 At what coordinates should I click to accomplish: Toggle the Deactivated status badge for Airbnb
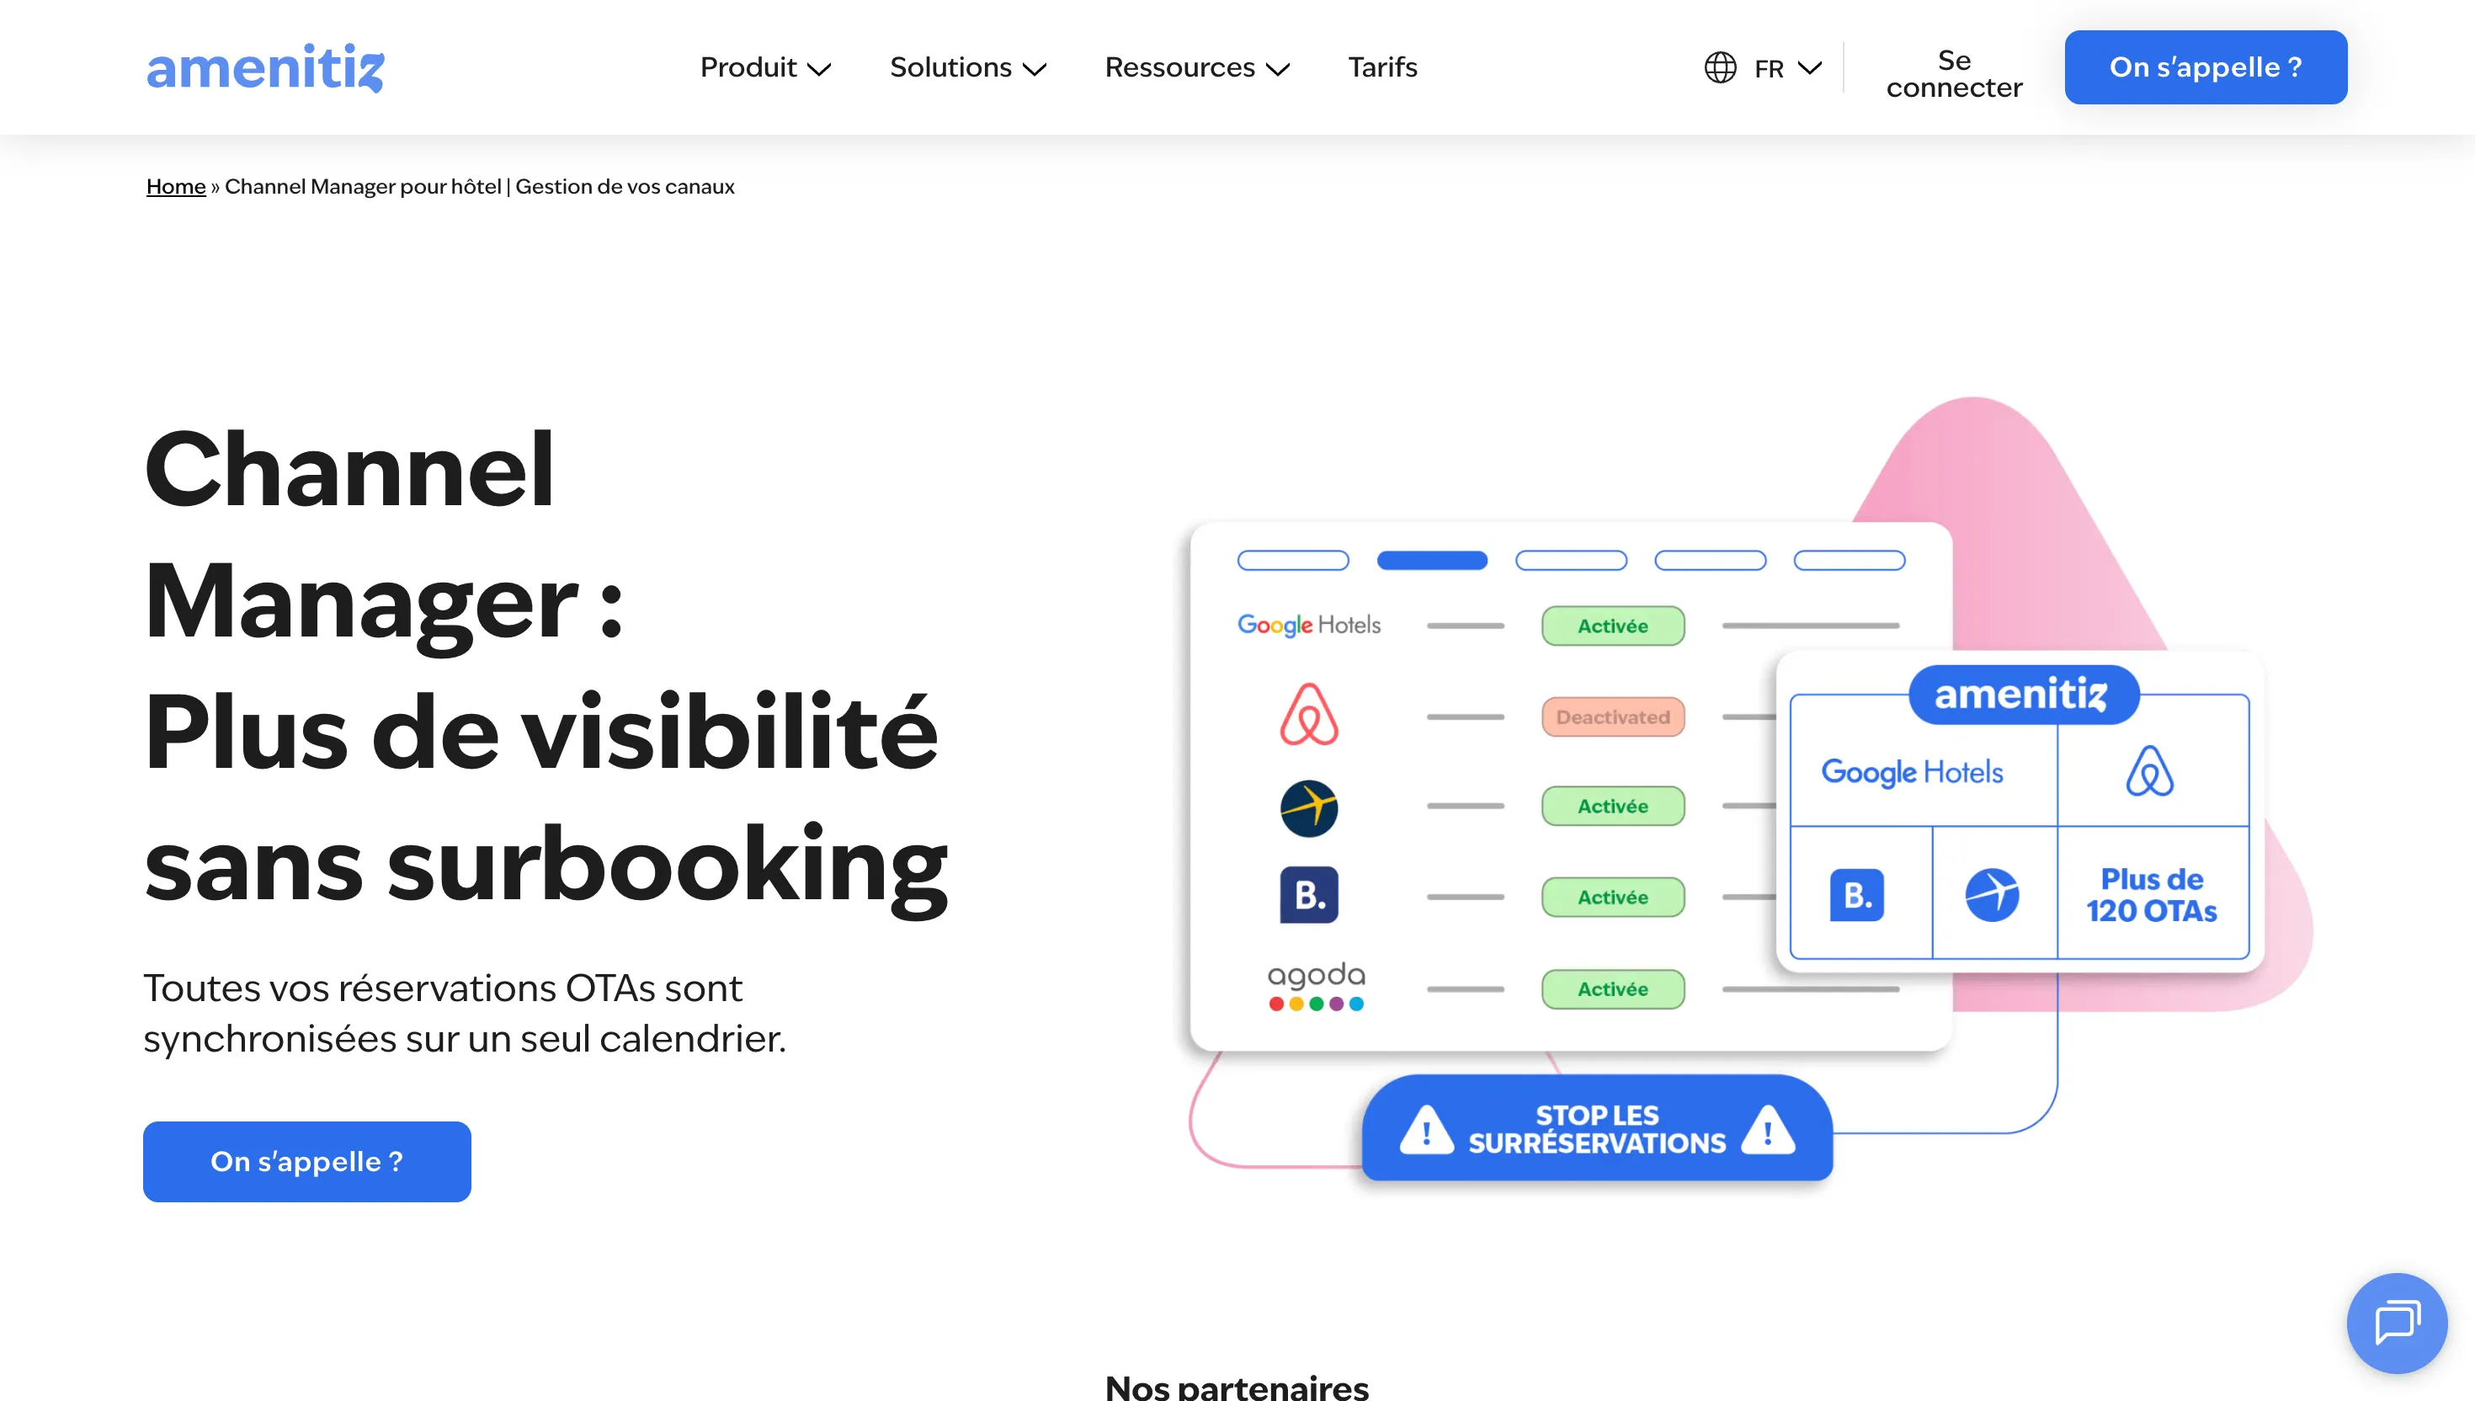click(1612, 716)
